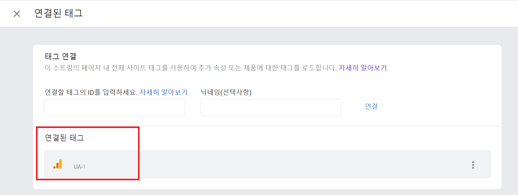
Task: Select the connected UA-1 tag row
Action: click(266, 164)
